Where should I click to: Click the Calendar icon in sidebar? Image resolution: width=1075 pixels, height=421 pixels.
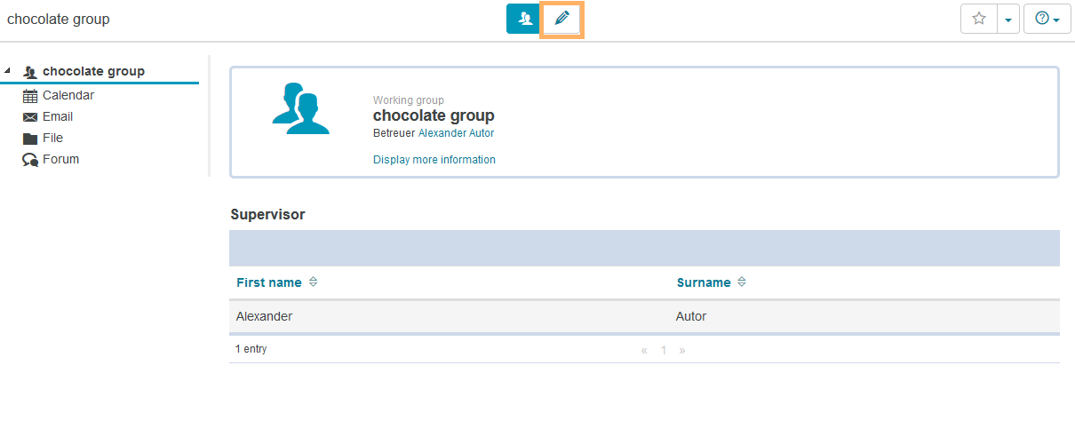[30, 96]
